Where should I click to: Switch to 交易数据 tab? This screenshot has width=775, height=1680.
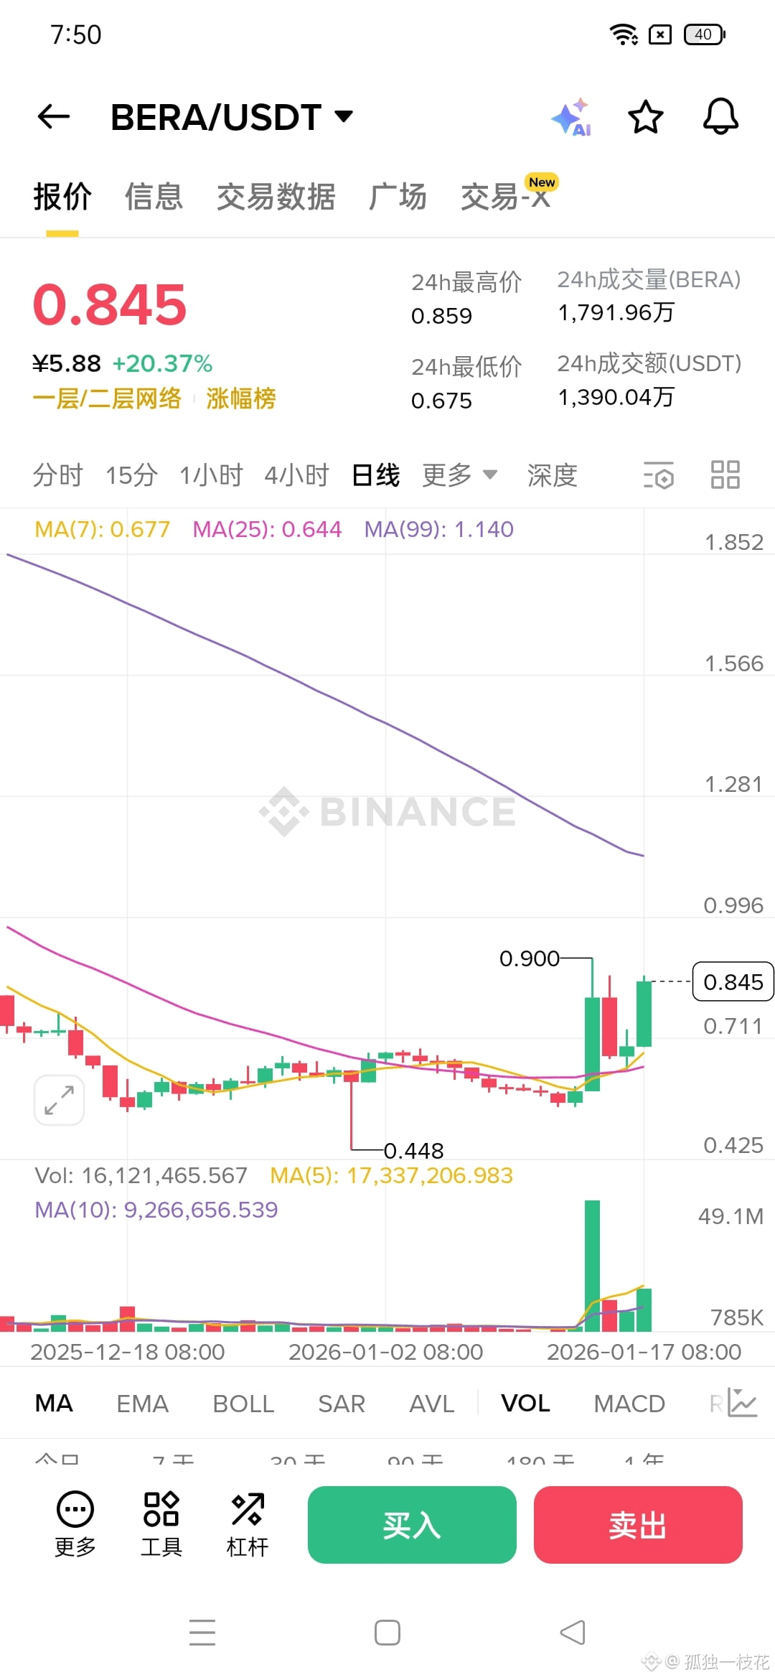276,196
